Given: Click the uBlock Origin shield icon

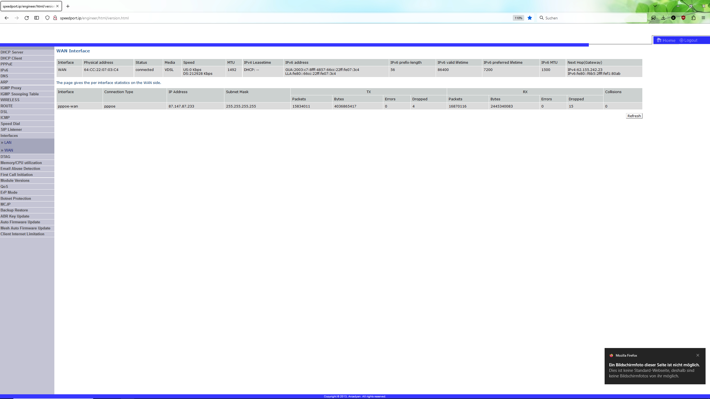Looking at the screenshot, I should tap(683, 18).
